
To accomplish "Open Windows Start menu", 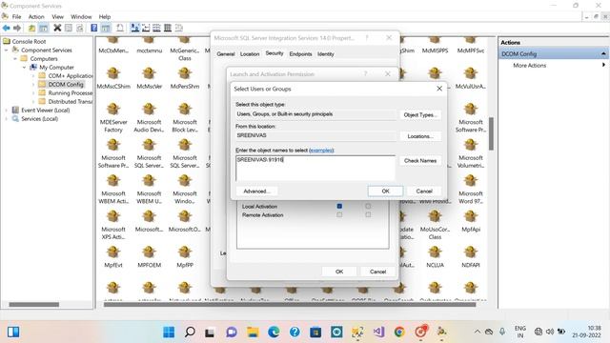I will (169, 332).
